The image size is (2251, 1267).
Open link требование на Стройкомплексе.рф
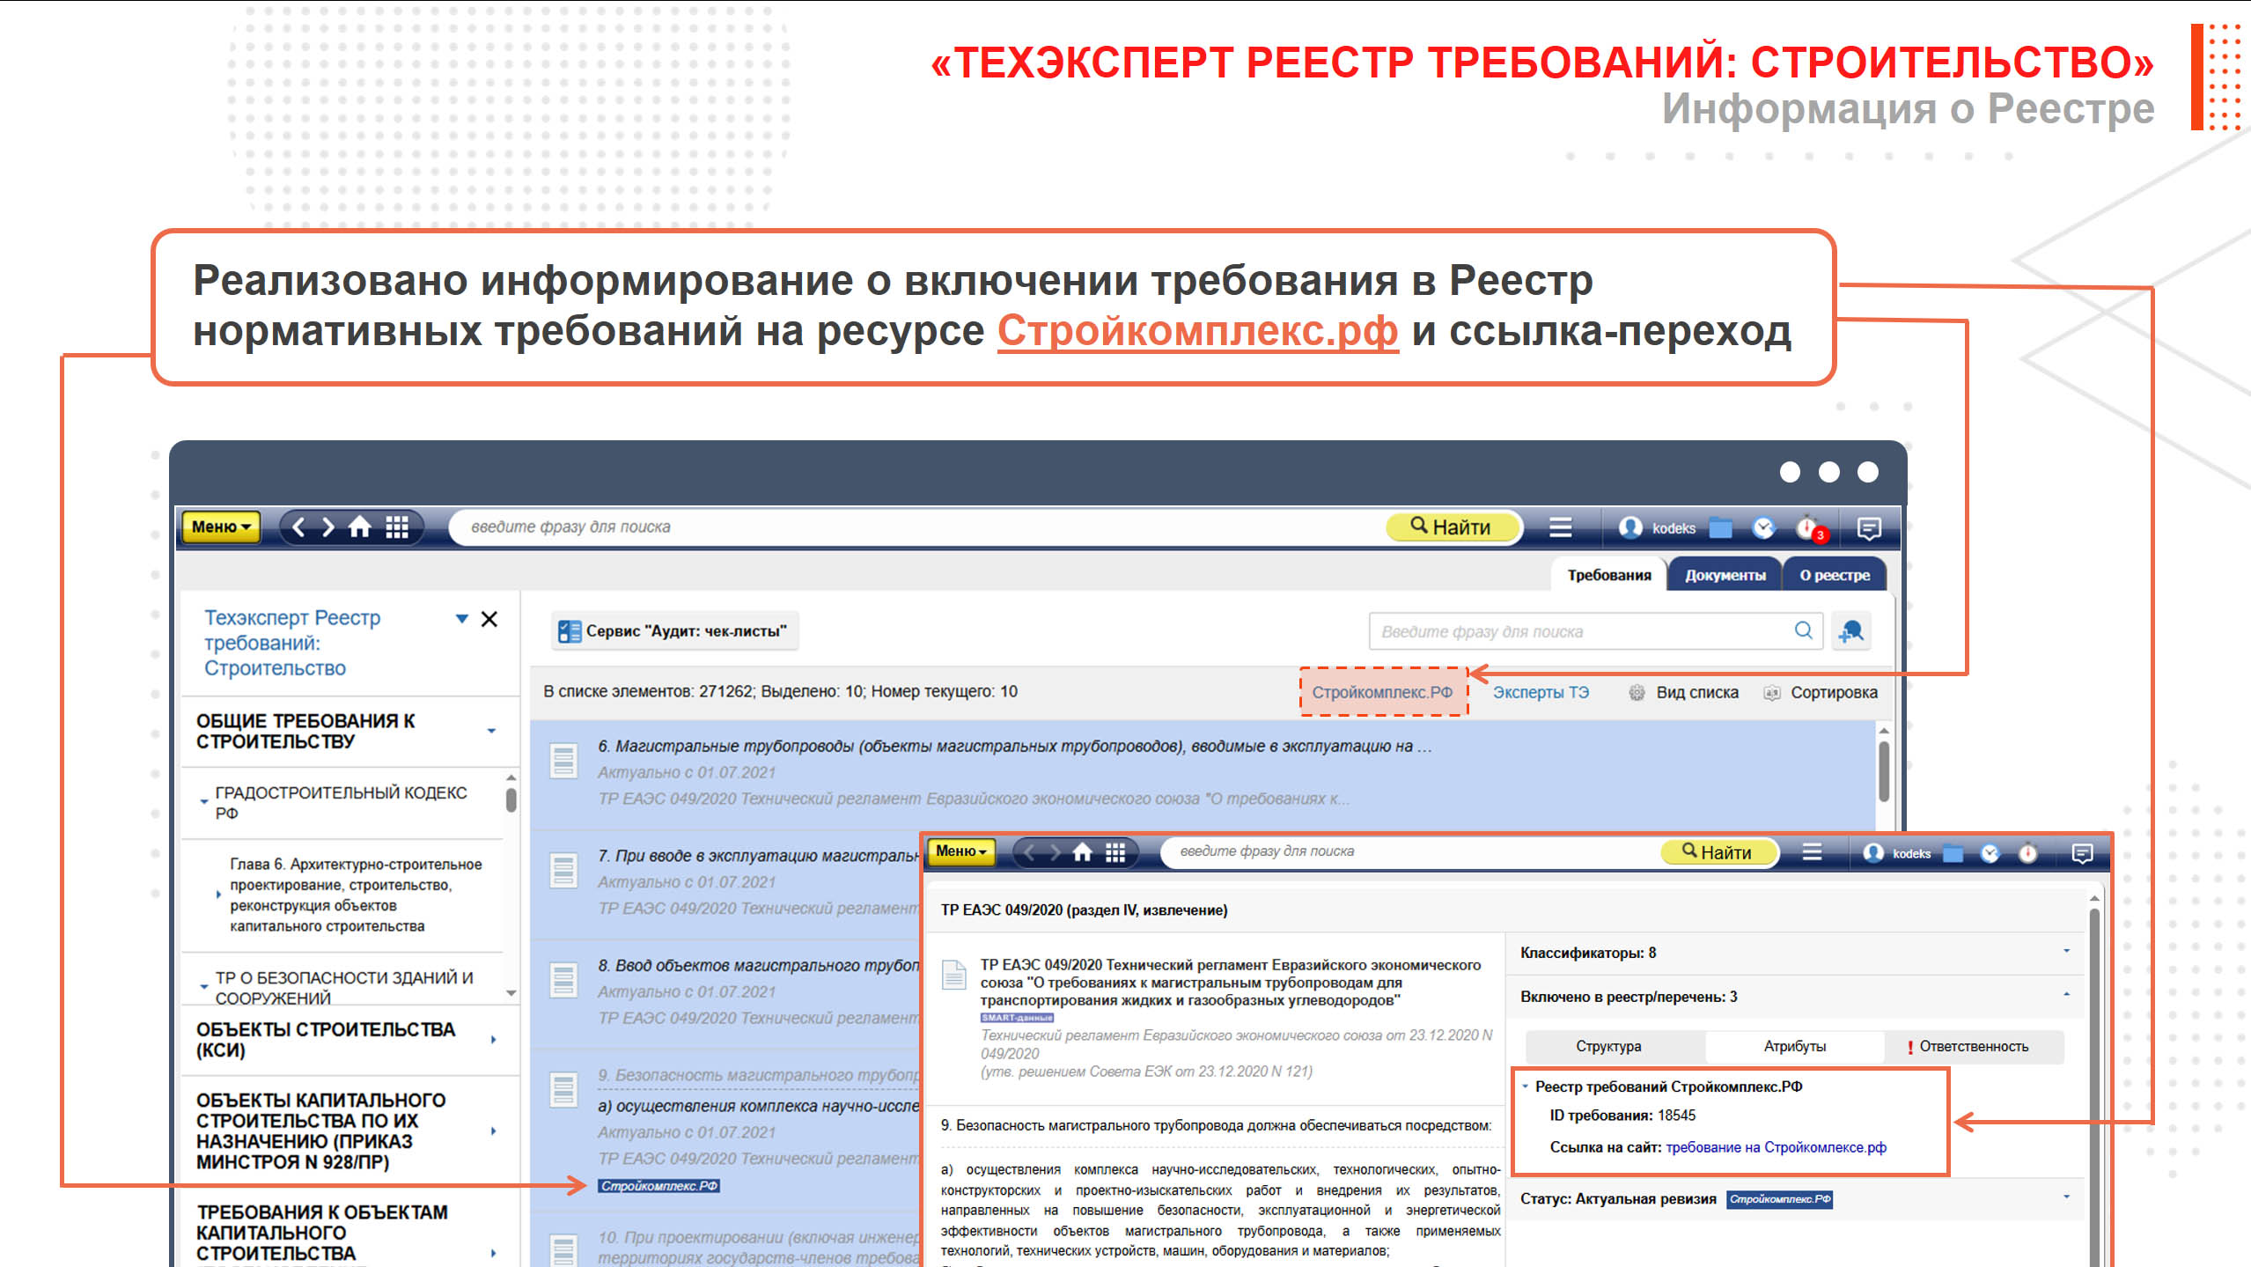coord(1776,1147)
